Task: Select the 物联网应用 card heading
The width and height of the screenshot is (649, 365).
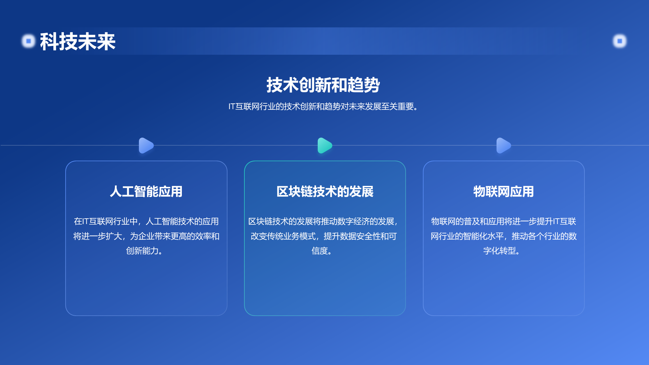Action: 504,192
